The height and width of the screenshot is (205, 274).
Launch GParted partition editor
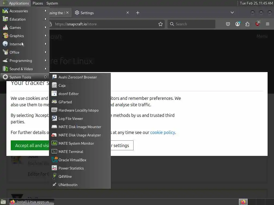coord(80,102)
